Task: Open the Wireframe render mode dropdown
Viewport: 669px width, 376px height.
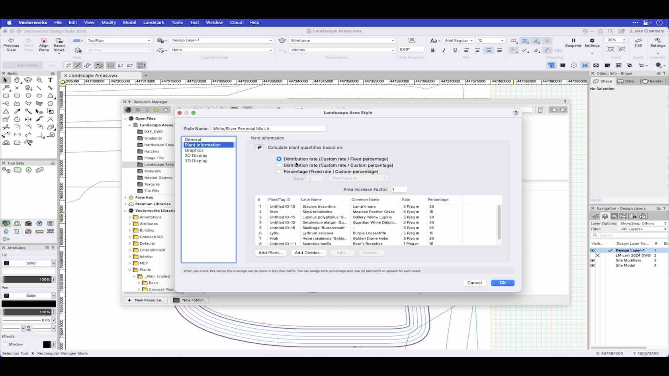Action: 342,41
